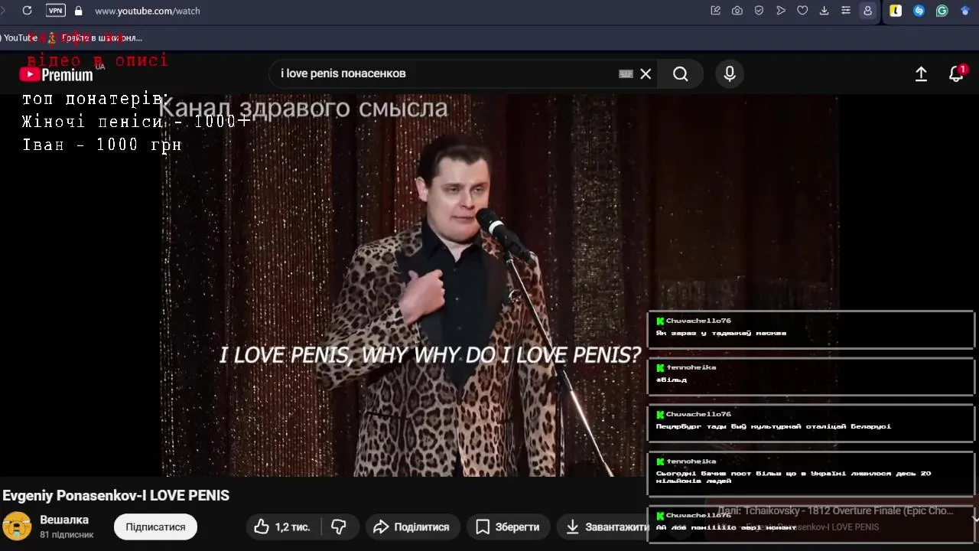Image resolution: width=979 pixels, height=551 pixels.
Task: Click the send/flow arrow icon
Action: click(x=781, y=11)
